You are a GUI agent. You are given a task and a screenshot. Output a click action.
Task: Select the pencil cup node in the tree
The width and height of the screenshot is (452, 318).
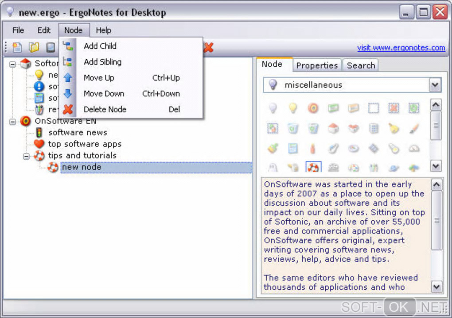39,109
